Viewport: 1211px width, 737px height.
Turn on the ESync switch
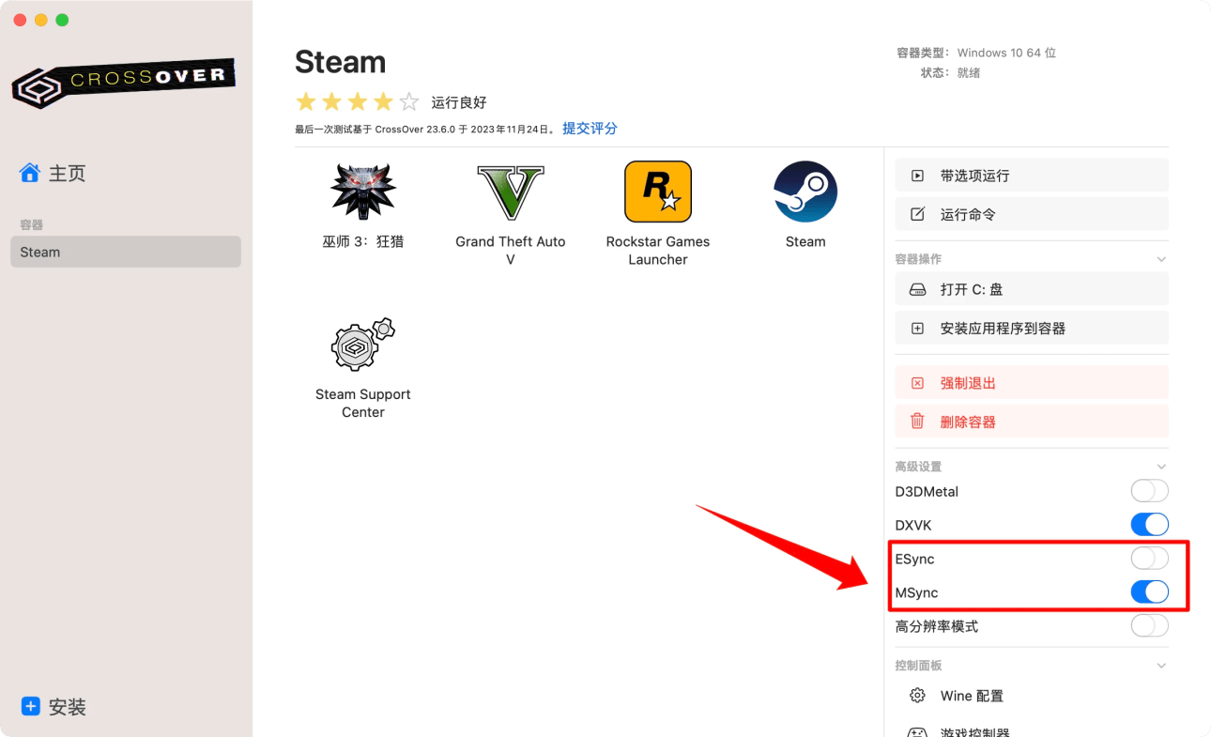[x=1149, y=559]
